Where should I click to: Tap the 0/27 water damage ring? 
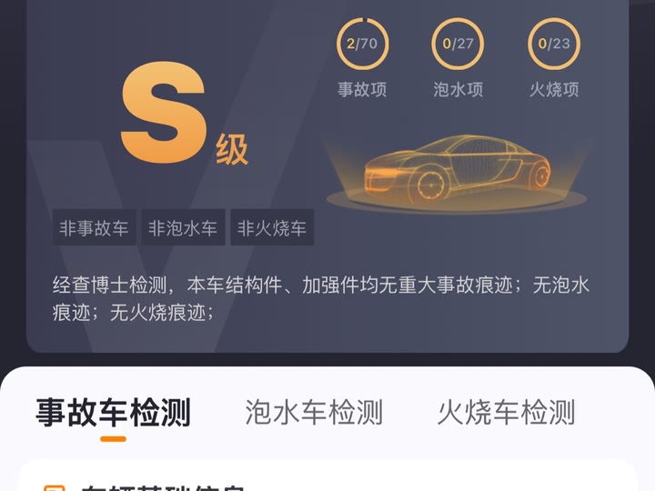pyautogui.click(x=458, y=44)
